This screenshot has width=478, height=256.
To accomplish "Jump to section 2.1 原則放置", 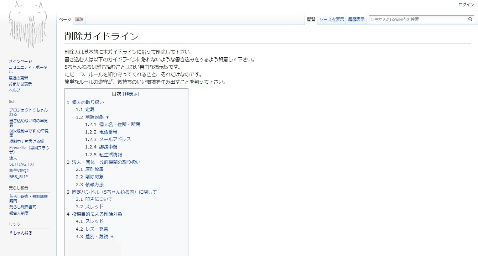I will (x=90, y=169).
